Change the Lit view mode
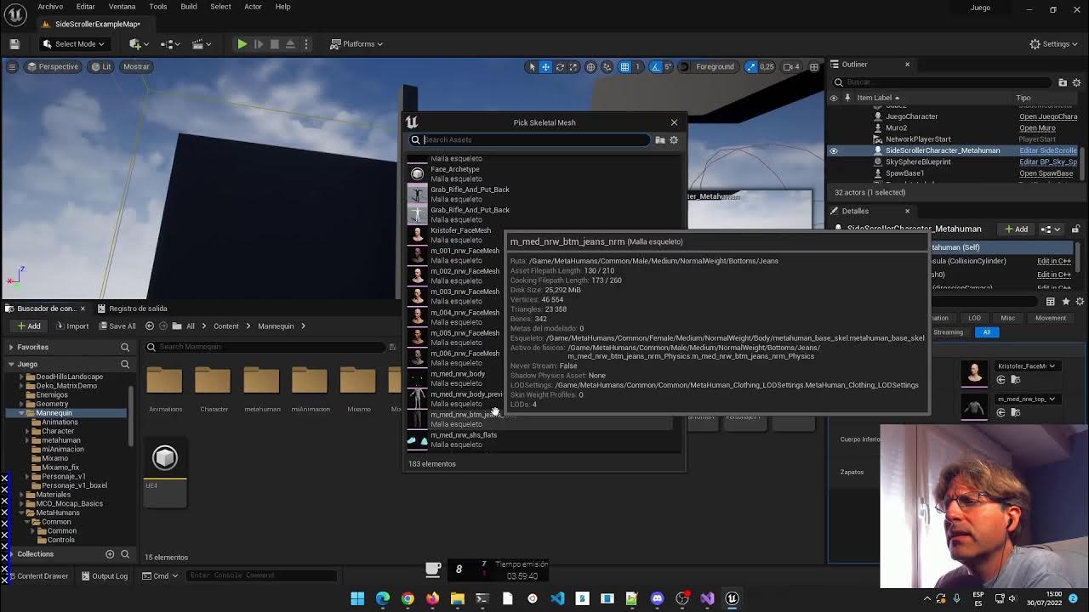The width and height of the screenshot is (1089, 612). click(101, 66)
